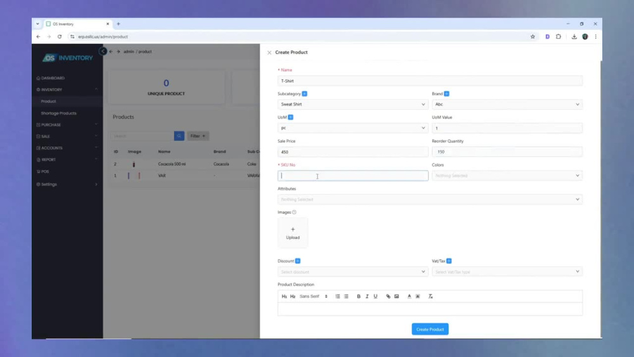The image size is (634, 357).
Task: Insert bullet list in description
Action: pos(346,296)
